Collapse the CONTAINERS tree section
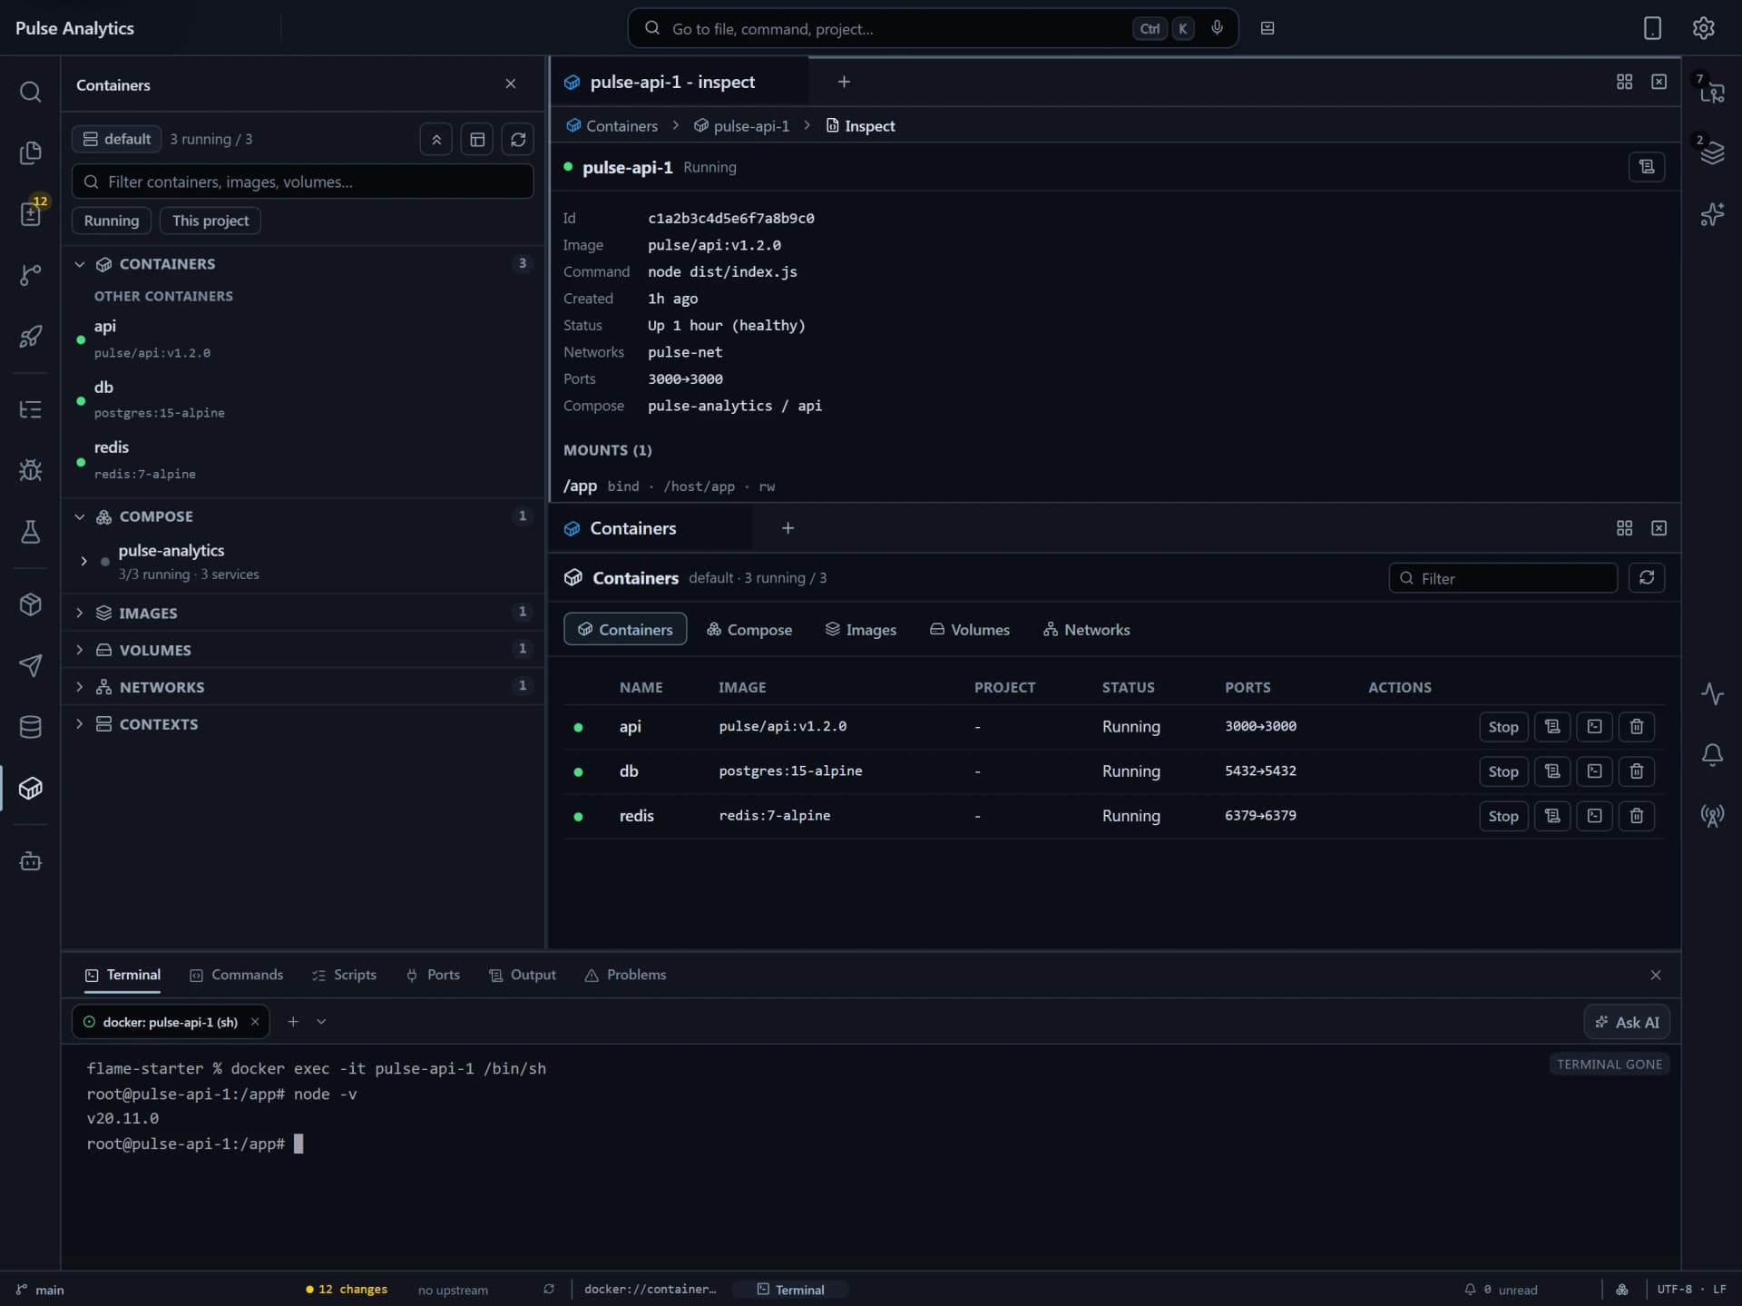Image resolution: width=1742 pixels, height=1306 pixels. click(80, 264)
